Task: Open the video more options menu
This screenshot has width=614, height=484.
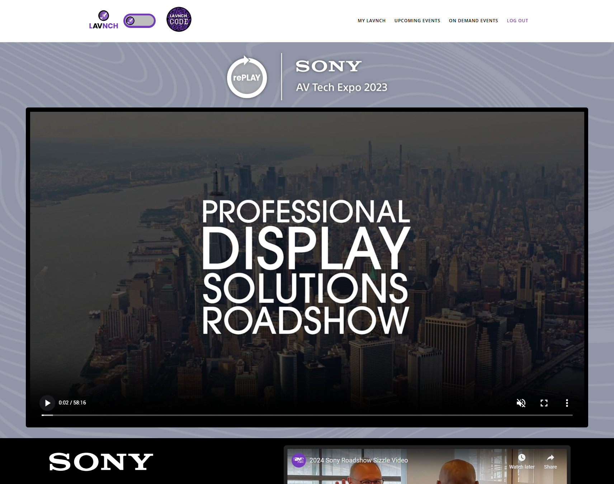Action: tap(567, 403)
